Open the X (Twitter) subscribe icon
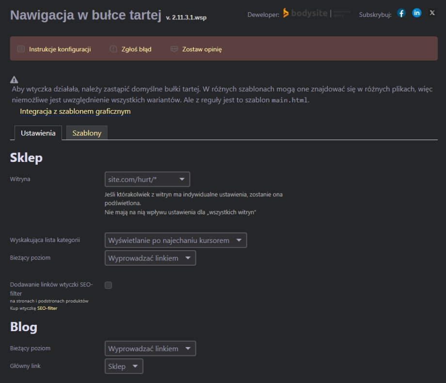446x383 pixels. (x=432, y=14)
